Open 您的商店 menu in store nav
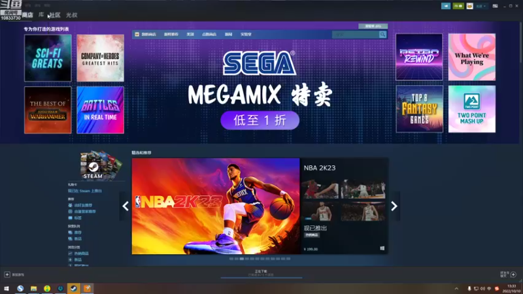This screenshot has width=523, height=294. (x=148, y=35)
